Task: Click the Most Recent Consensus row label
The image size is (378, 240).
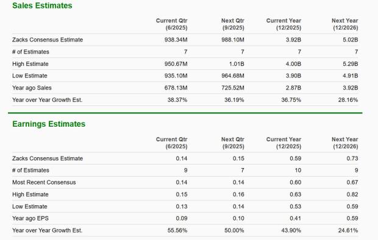Action: pos(44,182)
